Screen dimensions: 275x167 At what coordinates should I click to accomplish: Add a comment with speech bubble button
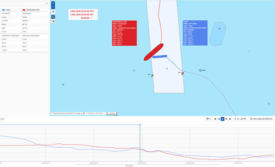209,119
